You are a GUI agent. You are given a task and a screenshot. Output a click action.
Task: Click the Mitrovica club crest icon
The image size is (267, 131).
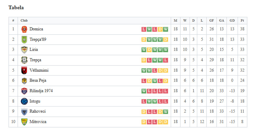24,122
